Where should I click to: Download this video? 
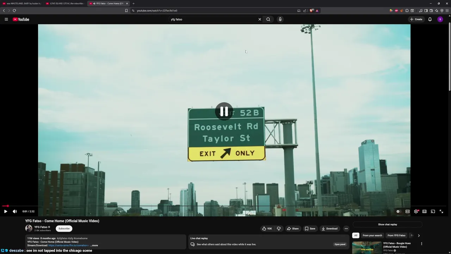point(329,229)
